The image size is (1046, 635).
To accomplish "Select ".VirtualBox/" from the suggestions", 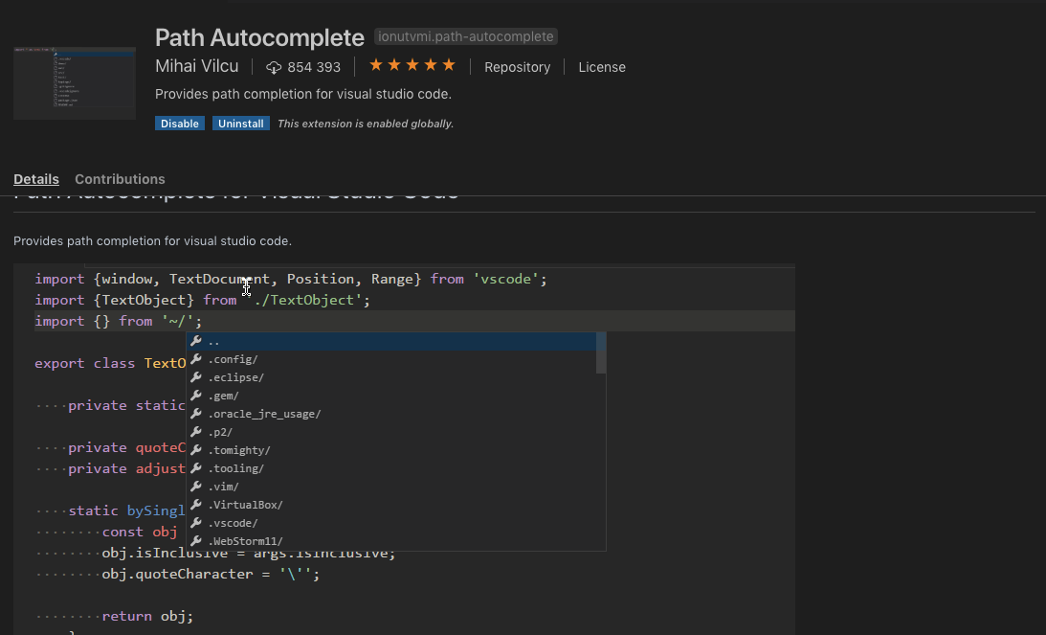I will point(246,504).
